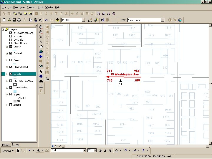Click the What's This help pointer
212x159 pixels.
click(102, 20)
